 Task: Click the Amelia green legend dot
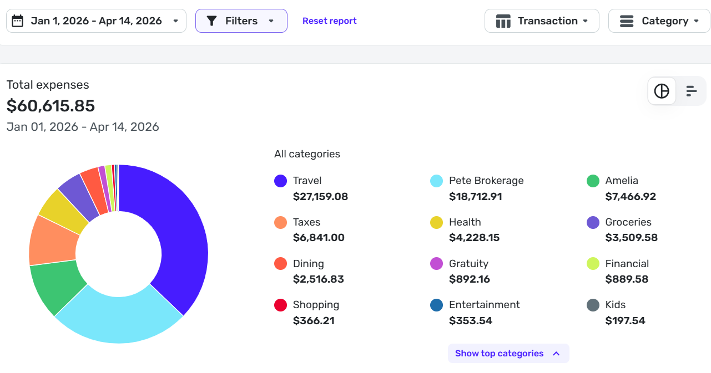point(593,181)
